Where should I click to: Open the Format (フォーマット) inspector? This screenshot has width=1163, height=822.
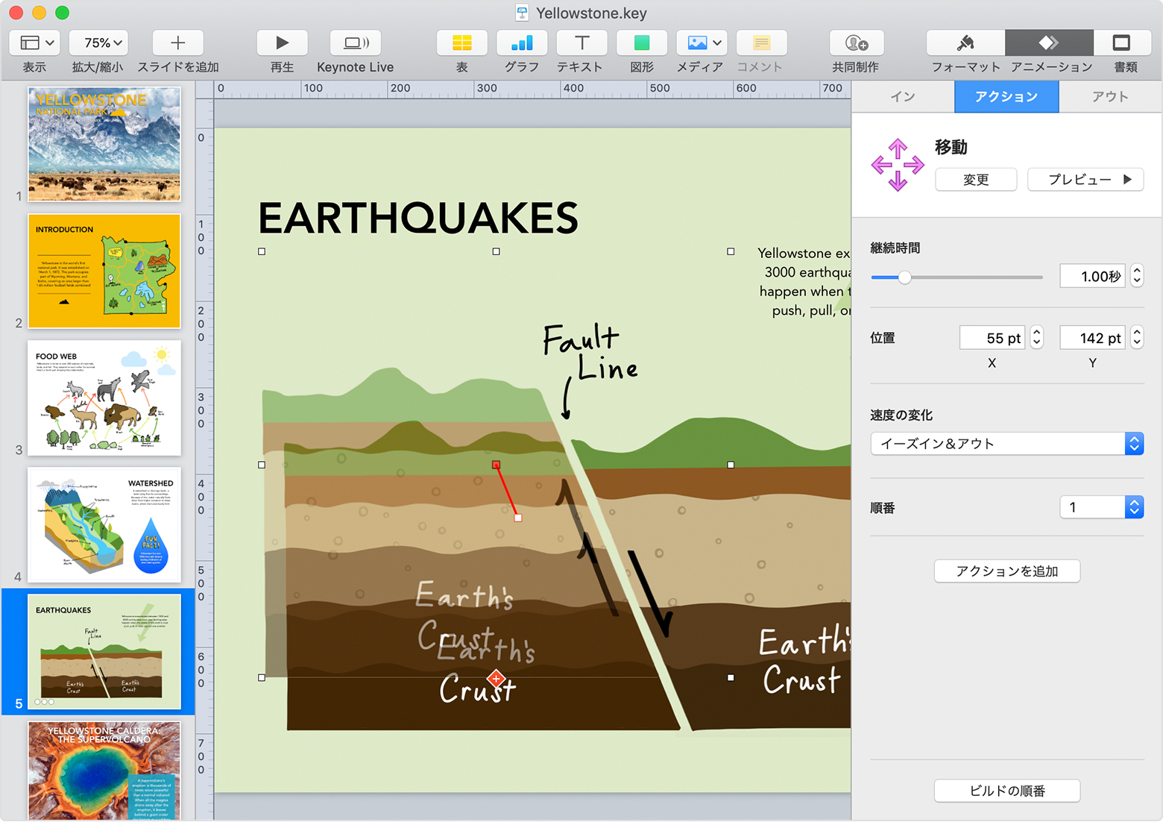tap(965, 43)
